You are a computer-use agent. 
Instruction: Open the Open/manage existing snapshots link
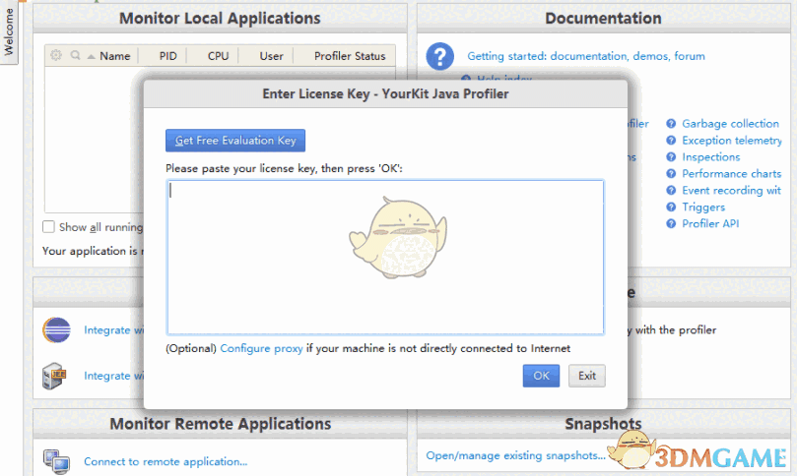[516, 455]
